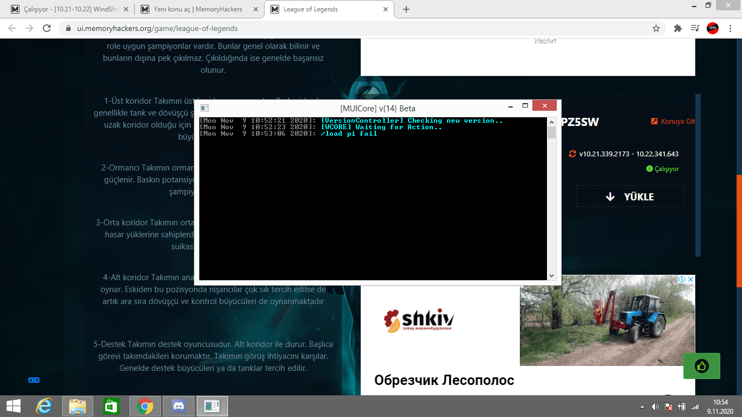Click the blue language indicator near bottom-left

pos(34,380)
